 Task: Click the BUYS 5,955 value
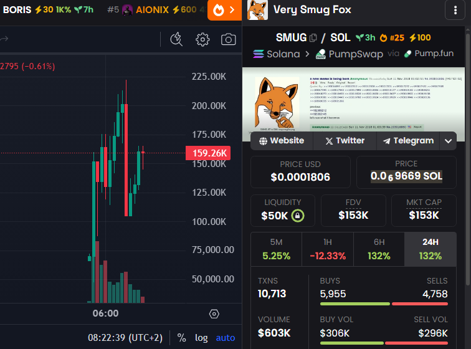pos(333,294)
